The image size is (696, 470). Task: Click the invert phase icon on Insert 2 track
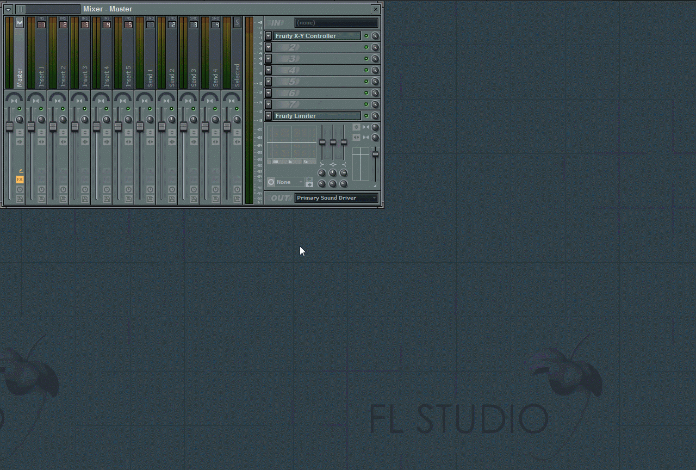point(63,133)
